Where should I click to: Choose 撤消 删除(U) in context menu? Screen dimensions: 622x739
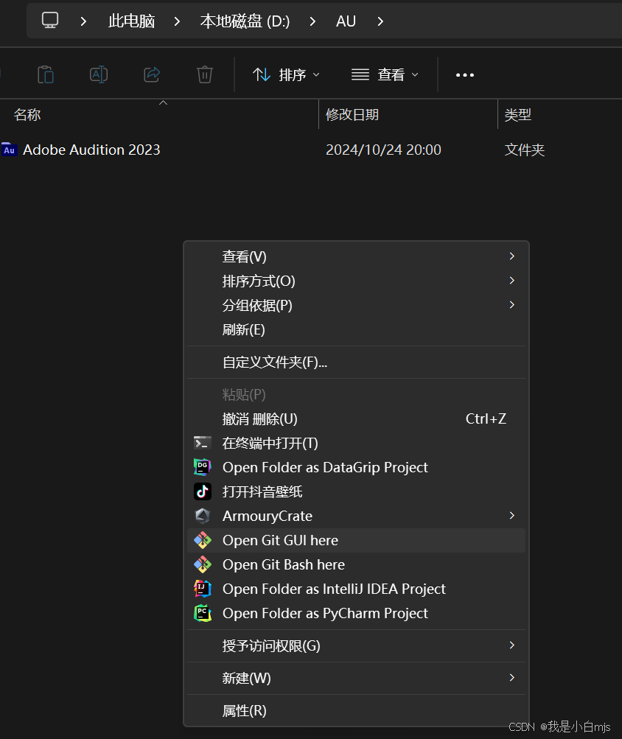point(356,418)
